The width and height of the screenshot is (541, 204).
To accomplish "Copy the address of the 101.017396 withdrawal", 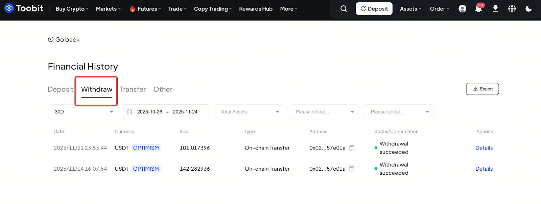I will [352, 148].
